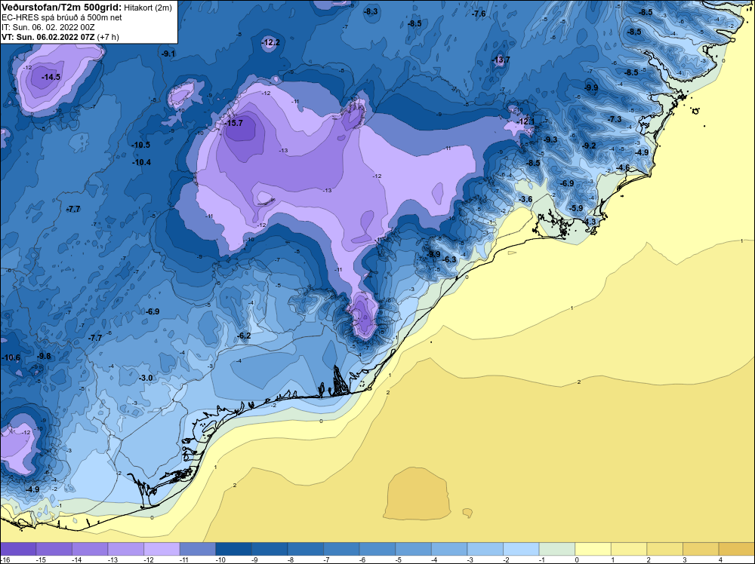Click the -4.6 temperature label
The height and width of the screenshot is (564, 755).
[x=623, y=168]
